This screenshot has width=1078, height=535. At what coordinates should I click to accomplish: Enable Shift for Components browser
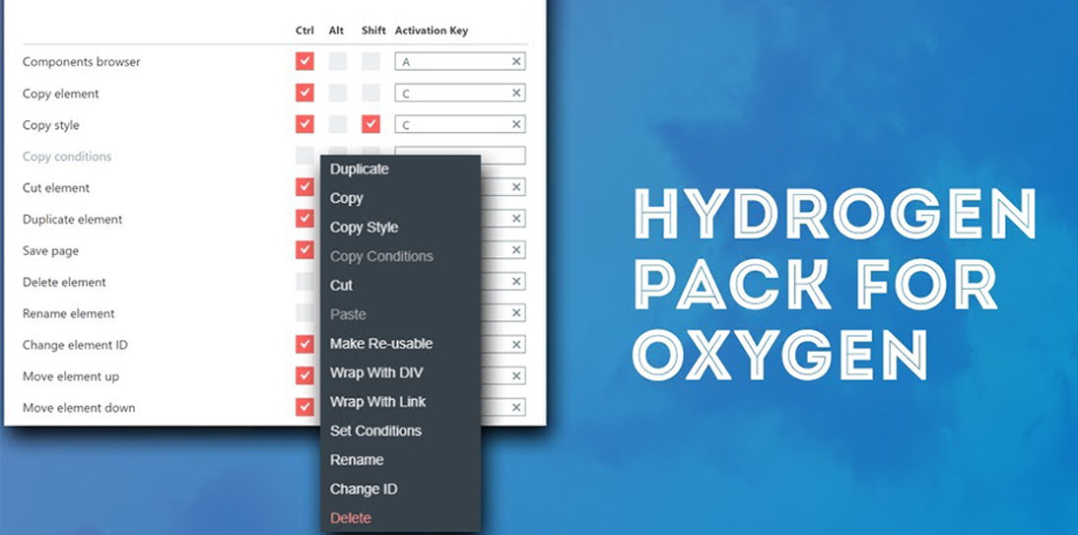[x=371, y=61]
